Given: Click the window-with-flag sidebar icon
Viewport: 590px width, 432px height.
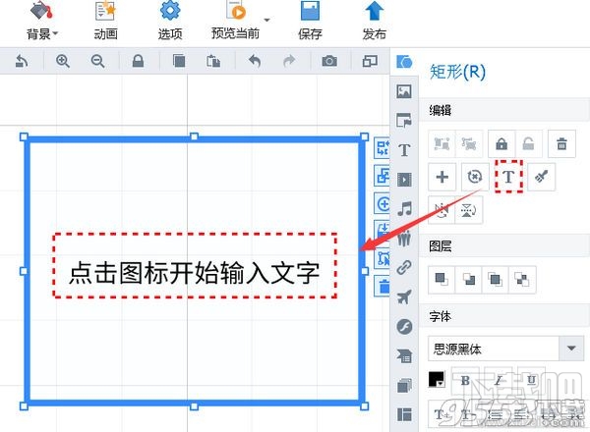Looking at the screenshot, I should click(404, 121).
